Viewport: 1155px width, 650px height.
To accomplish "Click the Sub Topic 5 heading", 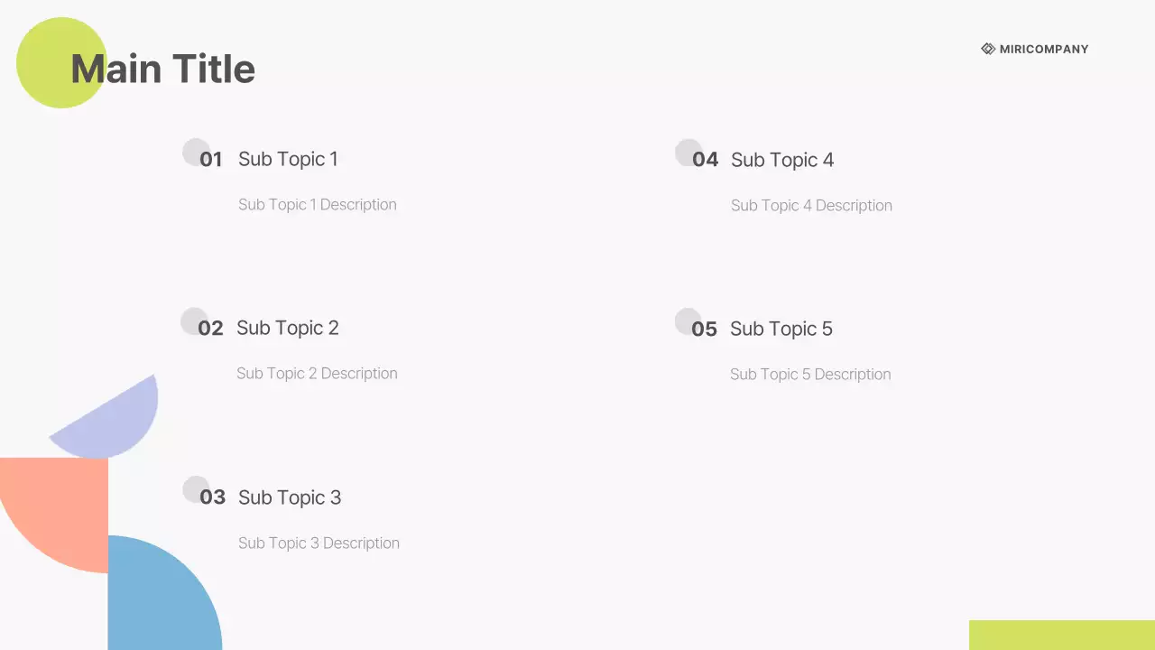I will pos(781,329).
